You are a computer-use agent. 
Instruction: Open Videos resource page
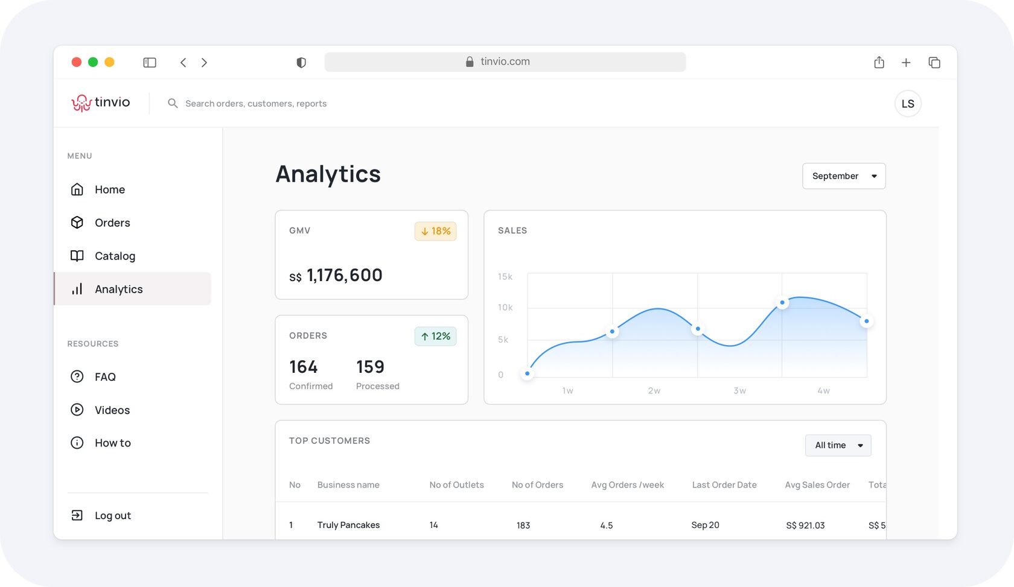click(x=112, y=410)
